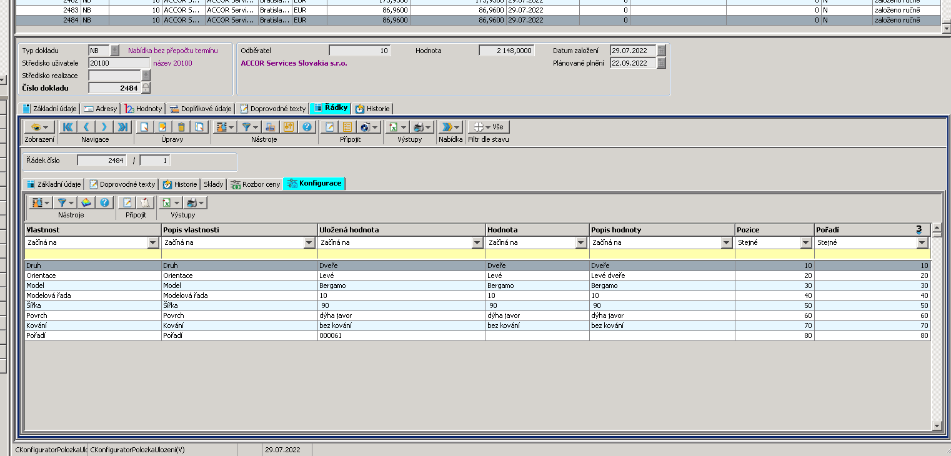
Task: Click the calendar button next to Datum založení
Action: 661,51
